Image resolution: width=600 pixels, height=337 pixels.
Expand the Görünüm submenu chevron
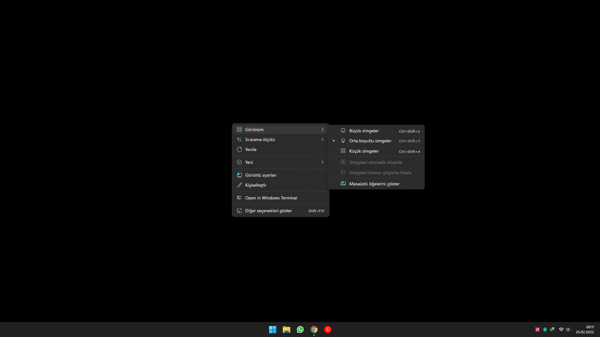pyautogui.click(x=322, y=129)
